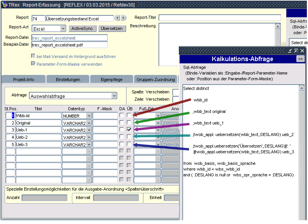Expand the Abfrage Auswahlabfrage dropdown

(x=114, y=96)
